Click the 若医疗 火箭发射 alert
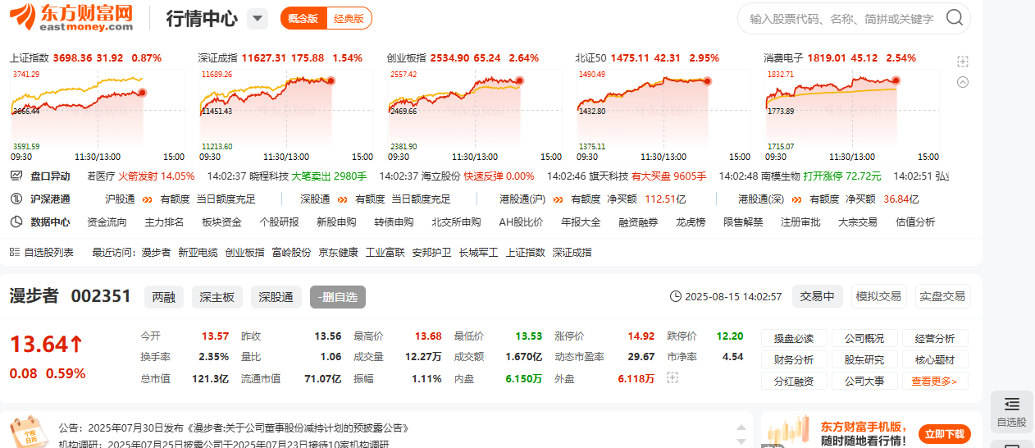This screenshot has width=1035, height=448. (140, 176)
